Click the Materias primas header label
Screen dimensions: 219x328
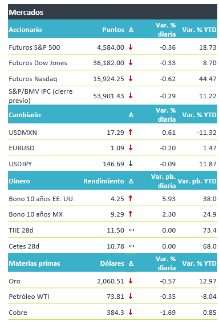coord(34,263)
